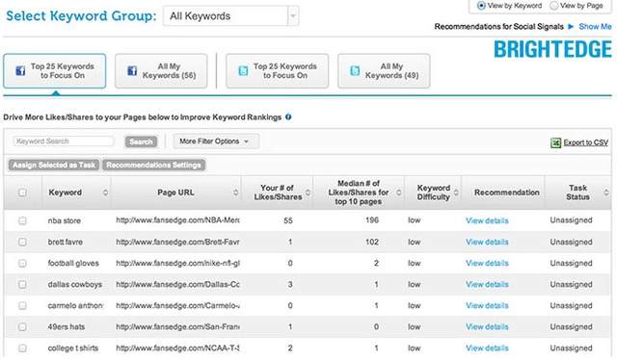Open Recommendations Settings button

point(154,165)
